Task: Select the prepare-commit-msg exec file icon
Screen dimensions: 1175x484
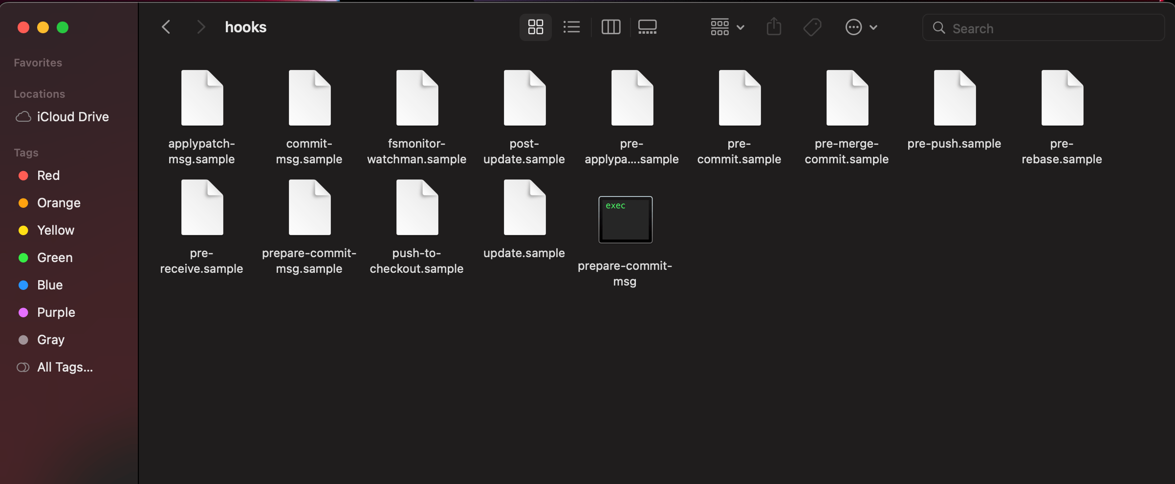Action: (625, 220)
